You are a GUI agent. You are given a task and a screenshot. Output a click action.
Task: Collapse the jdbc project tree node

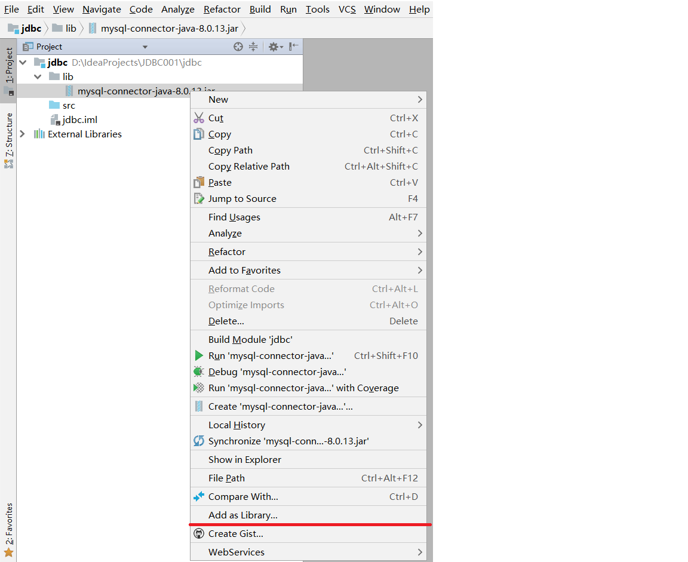pos(23,62)
